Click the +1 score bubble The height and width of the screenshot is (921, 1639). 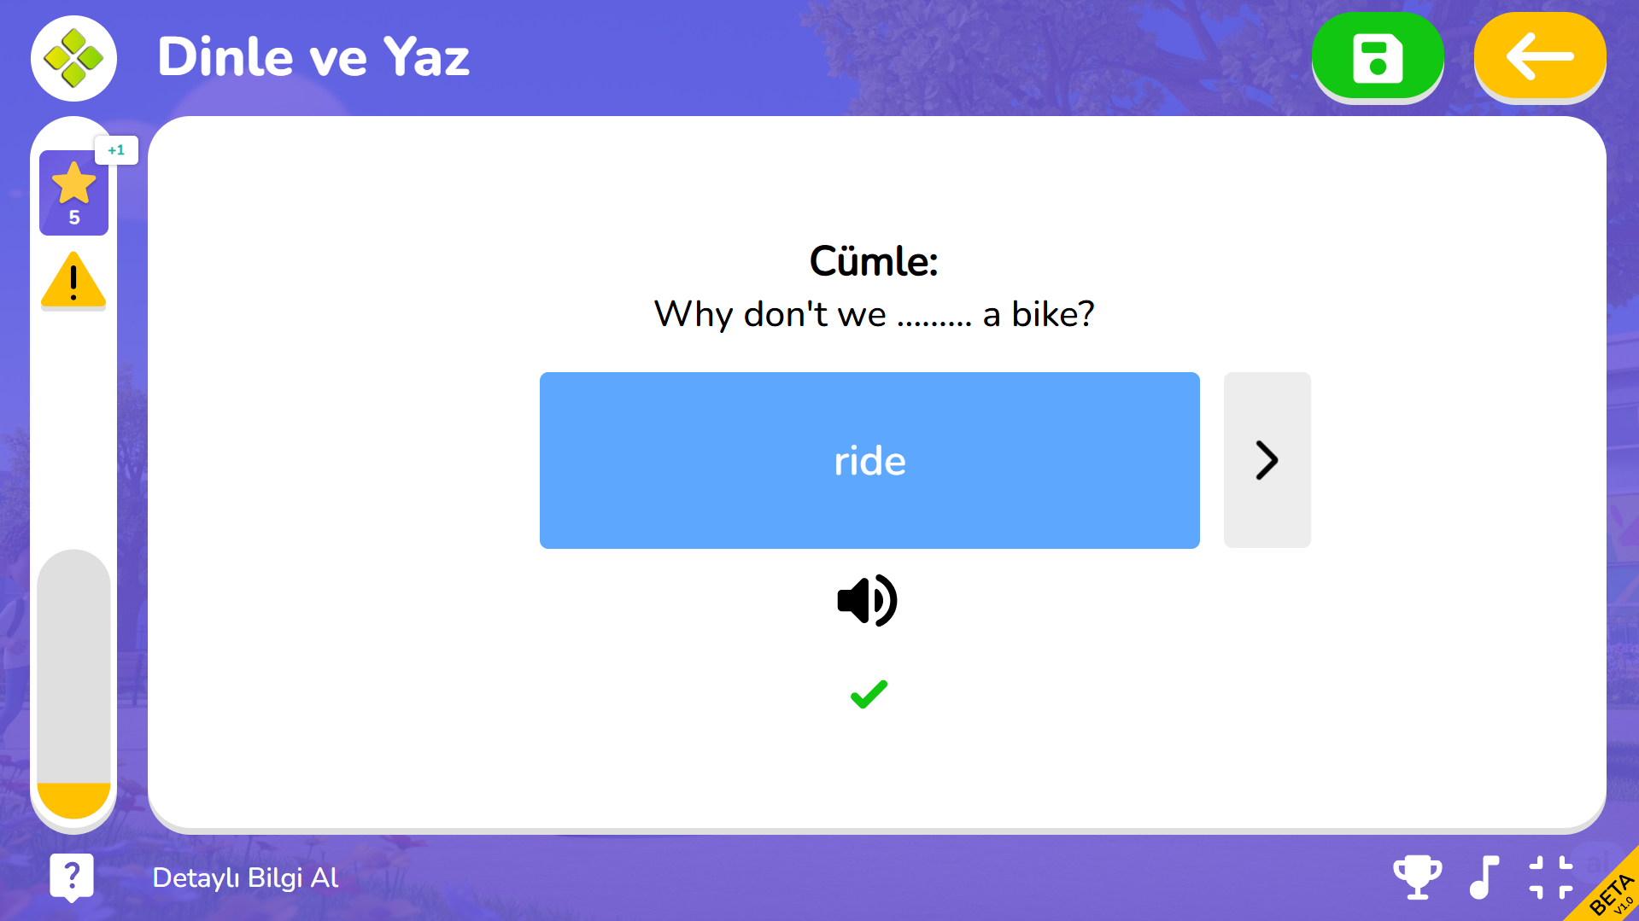[116, 150]
